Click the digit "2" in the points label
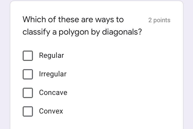Viewport: 193px width, 129px height. pos(150,20)
